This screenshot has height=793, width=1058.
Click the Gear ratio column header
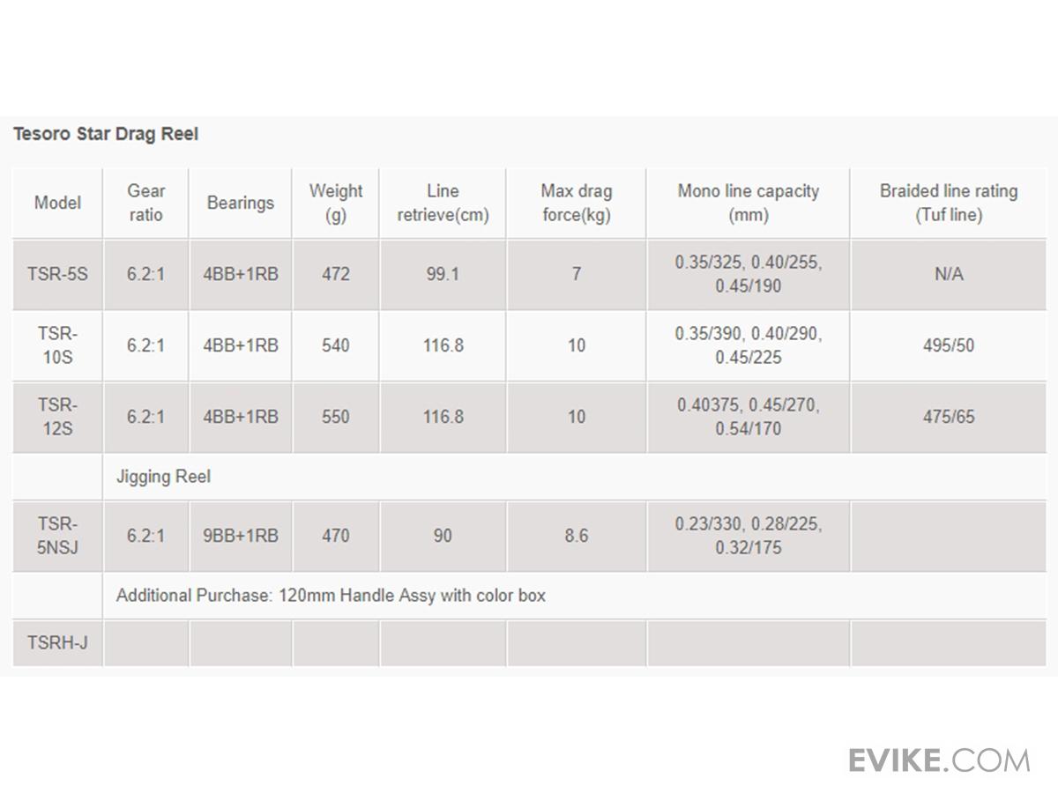146,203
